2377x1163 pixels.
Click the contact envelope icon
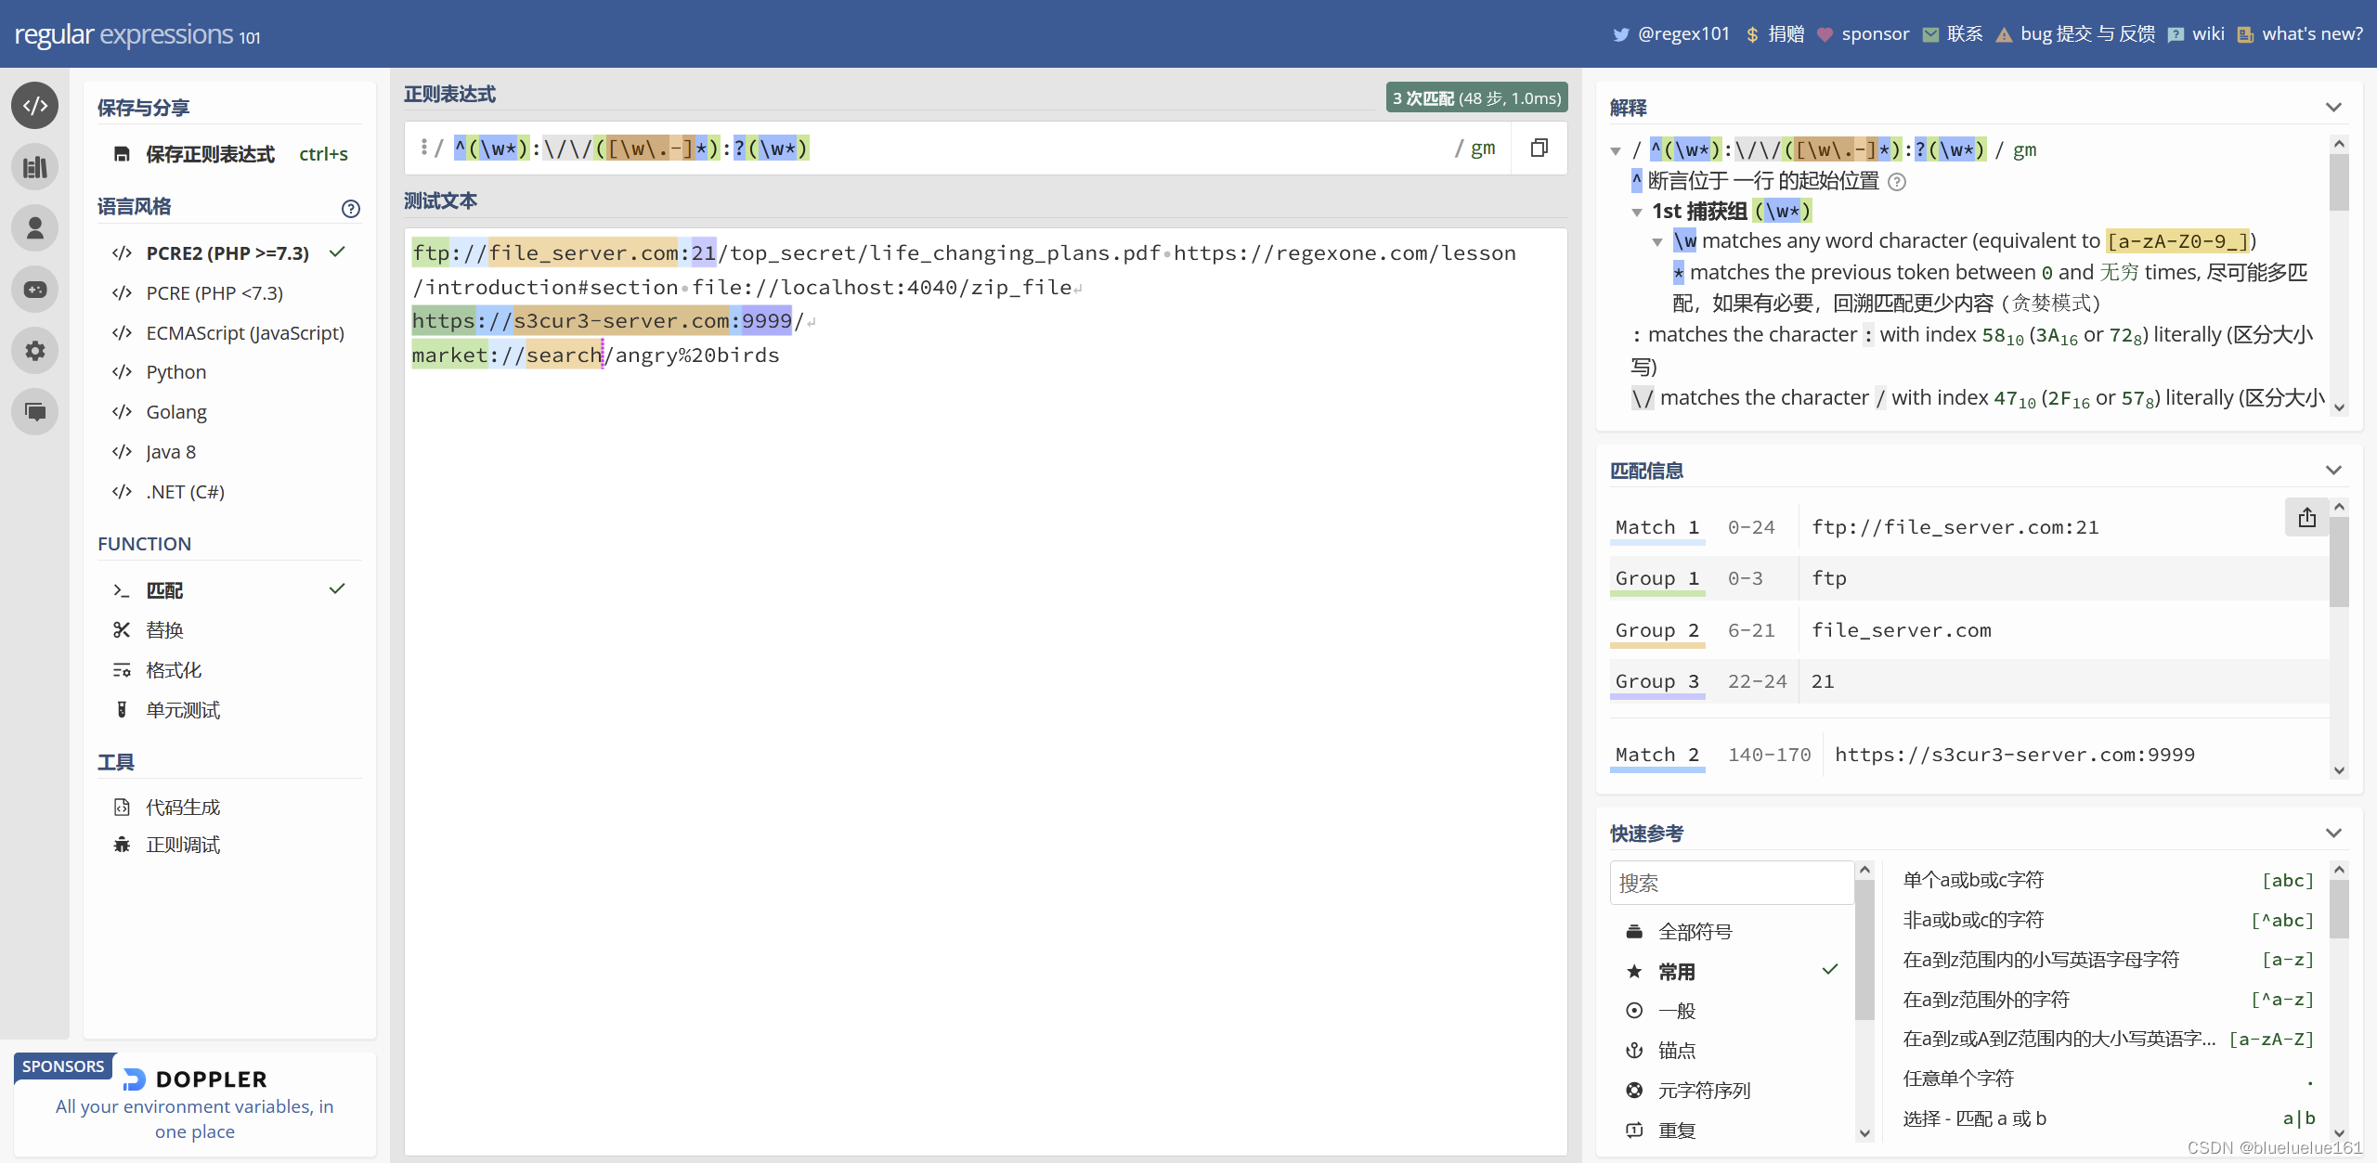tap(1930, 34)
